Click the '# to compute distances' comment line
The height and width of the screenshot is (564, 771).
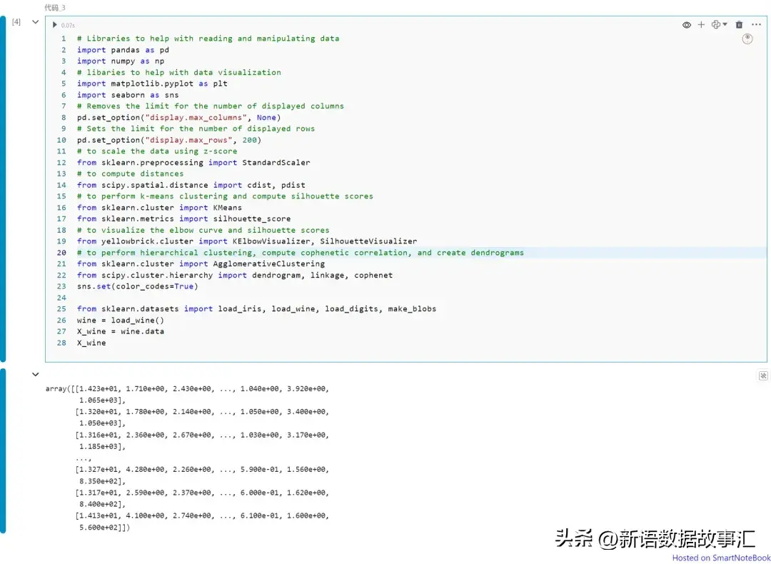[x=131, y=173]
